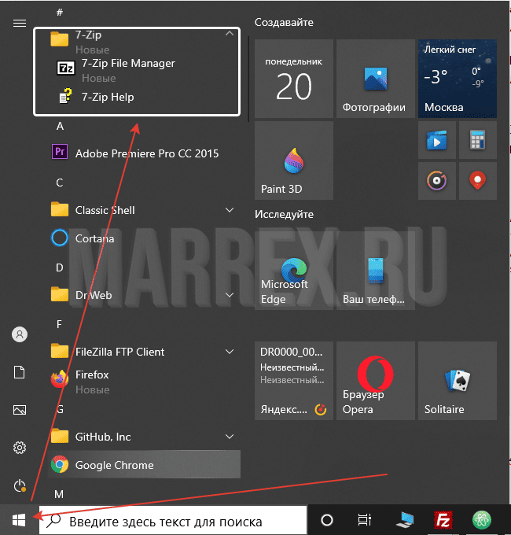Image resolution: width=511 pixels, height=535 pixels.
Task: Open the Atom icon on the taskbar
Action: [482, 520]
